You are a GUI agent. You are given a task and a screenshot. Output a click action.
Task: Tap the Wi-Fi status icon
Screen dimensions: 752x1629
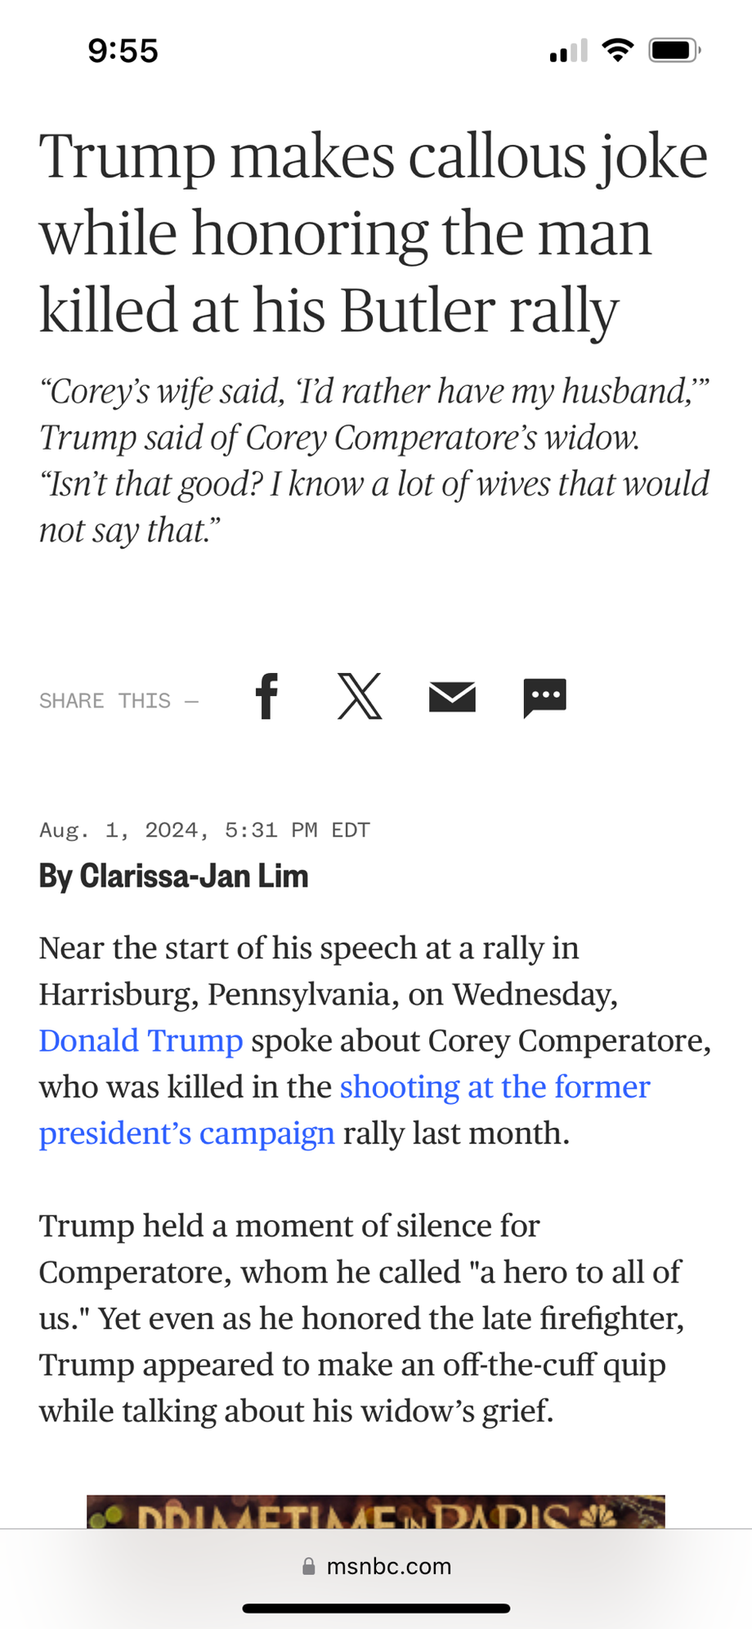pyautogui.click(x=618, y=51)
